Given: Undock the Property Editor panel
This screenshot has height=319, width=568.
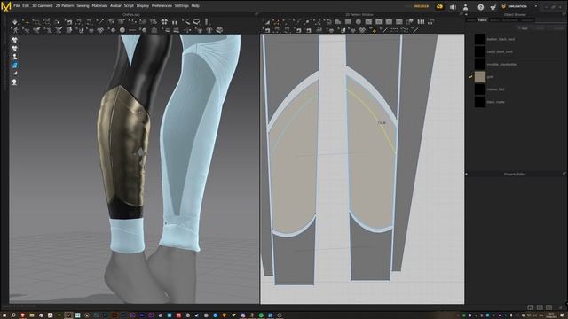Looking at the screenshot, I should pos(564,174).
